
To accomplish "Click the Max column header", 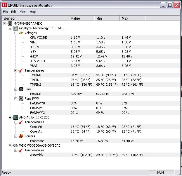I will pyautogui.click(x=132, y=18).
